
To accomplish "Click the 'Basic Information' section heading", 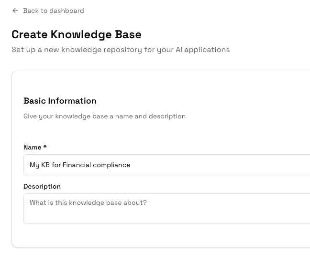I will pos(60,101).
